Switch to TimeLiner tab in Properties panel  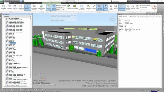[142, 17]
